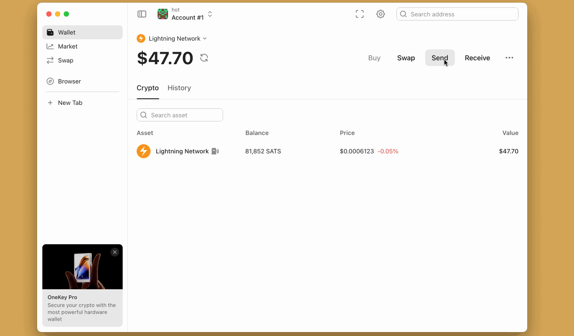
Task: Click the Wallet sidebar icon
Action: coord(50,32)
